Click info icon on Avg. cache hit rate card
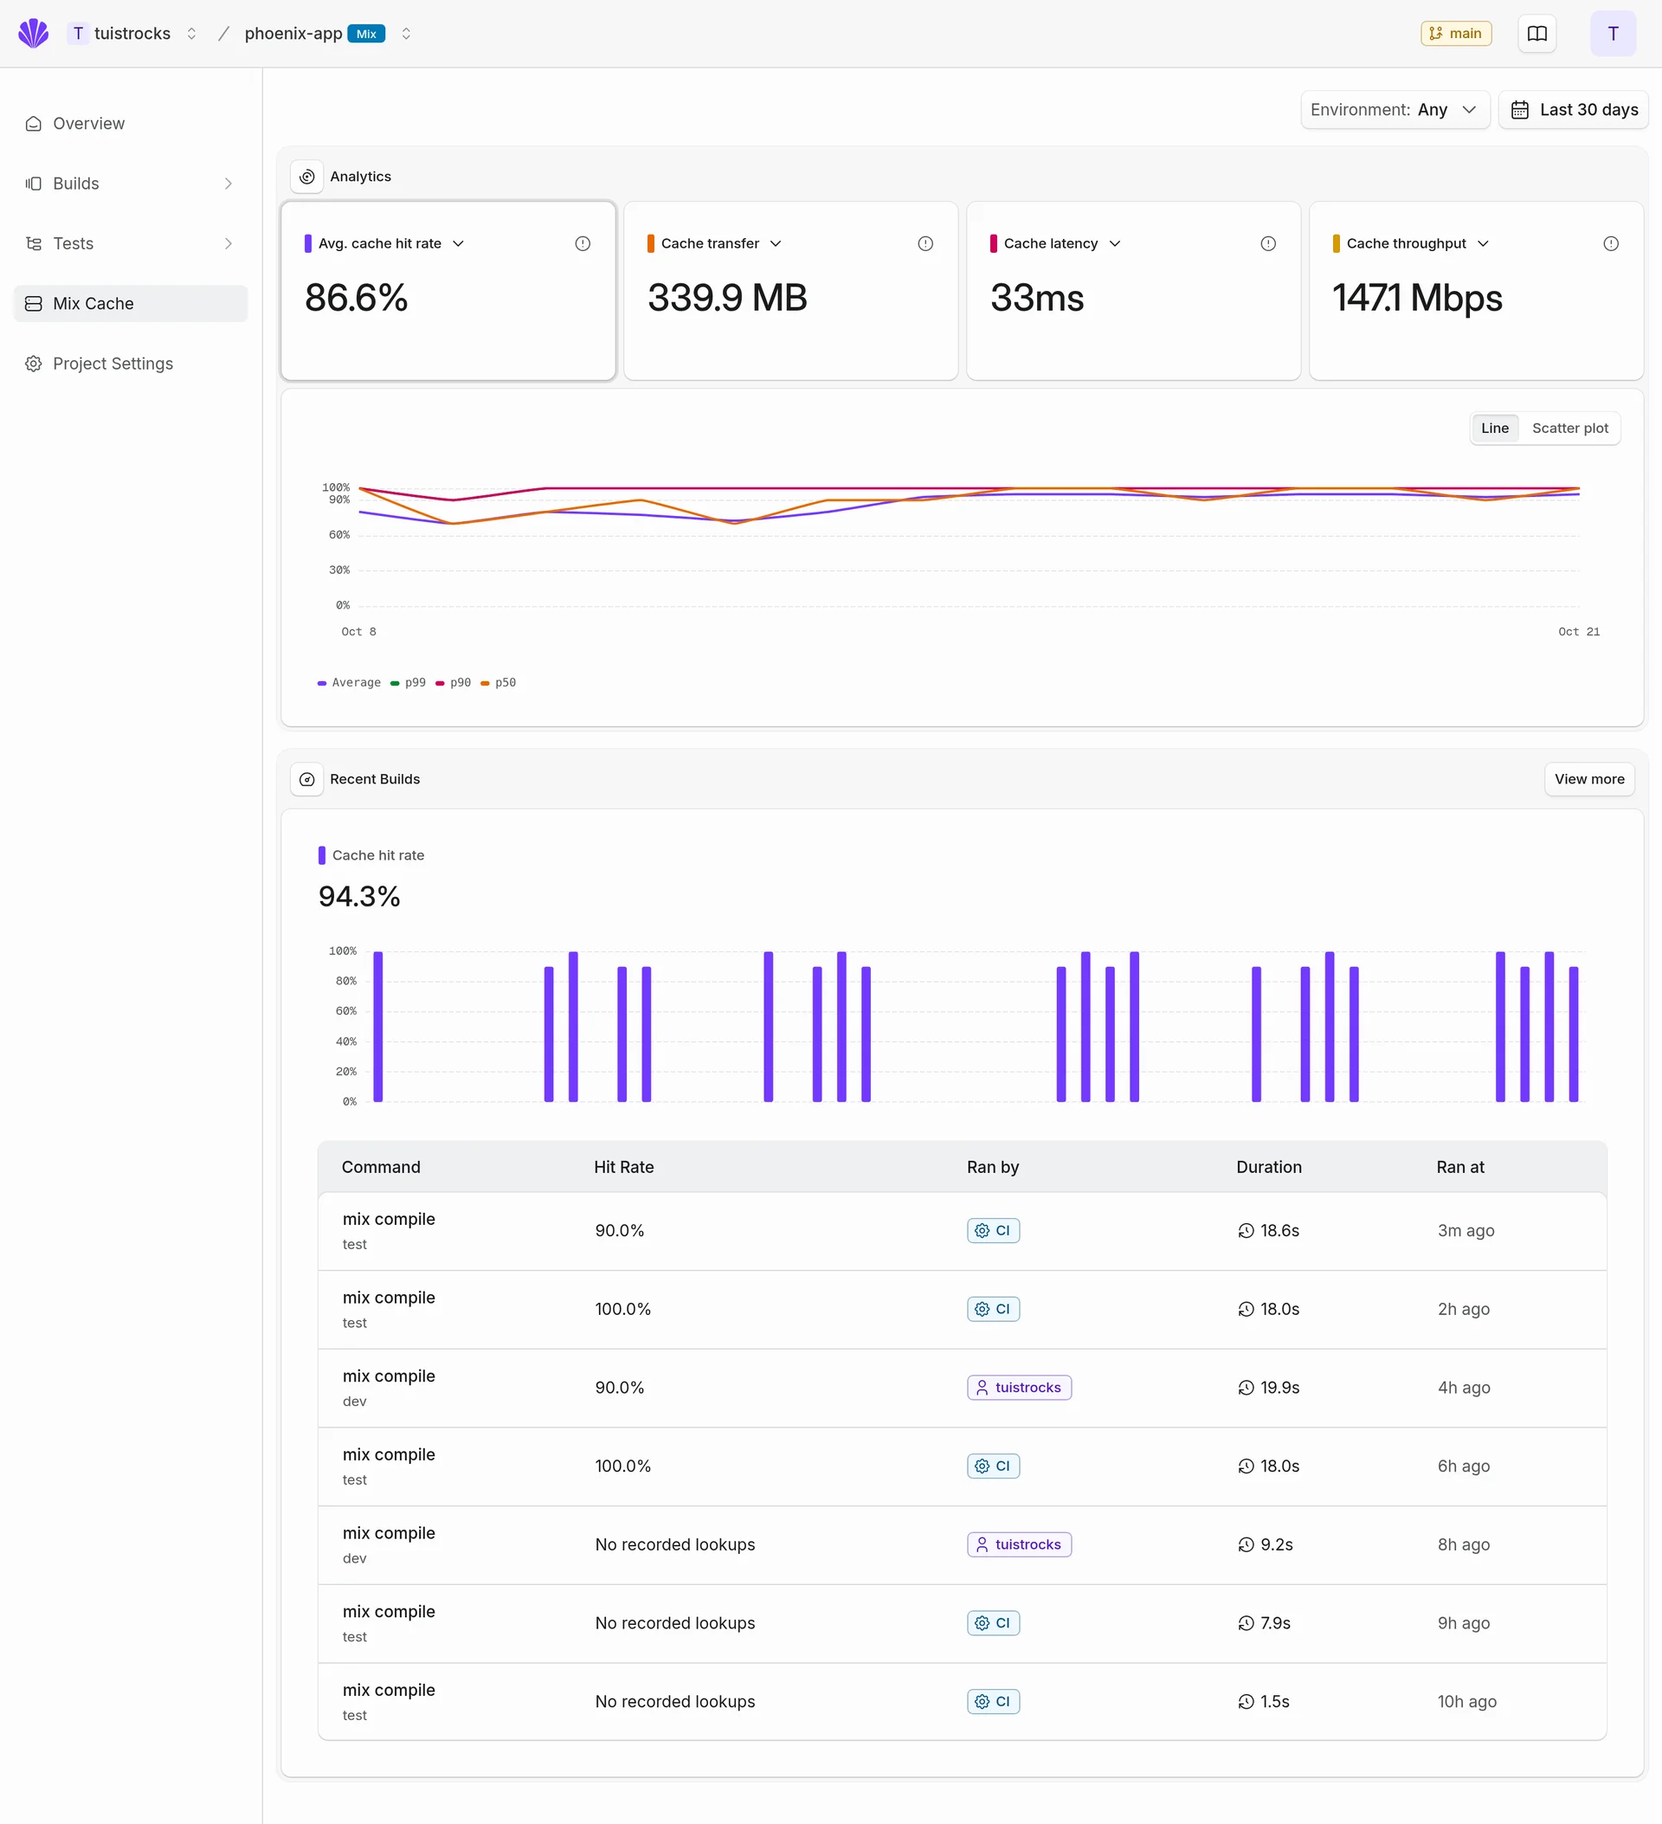This screenshot has width=1662, height=1824. (x=583, y=243)
